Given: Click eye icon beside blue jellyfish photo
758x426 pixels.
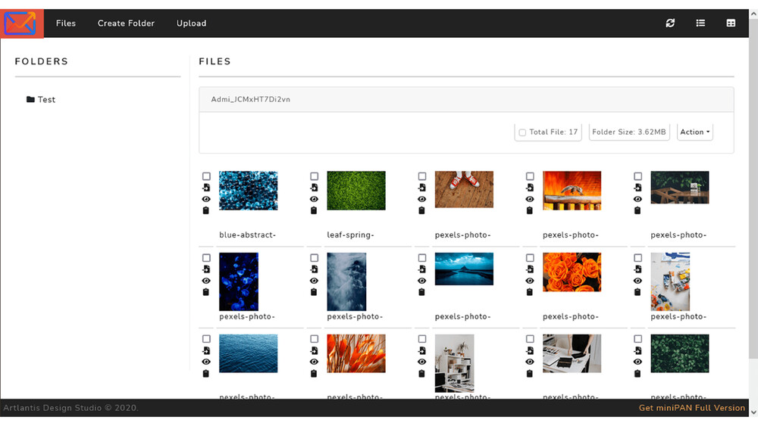Looking at the screenshot, I should pyautogui.click(x=206, y=281).
